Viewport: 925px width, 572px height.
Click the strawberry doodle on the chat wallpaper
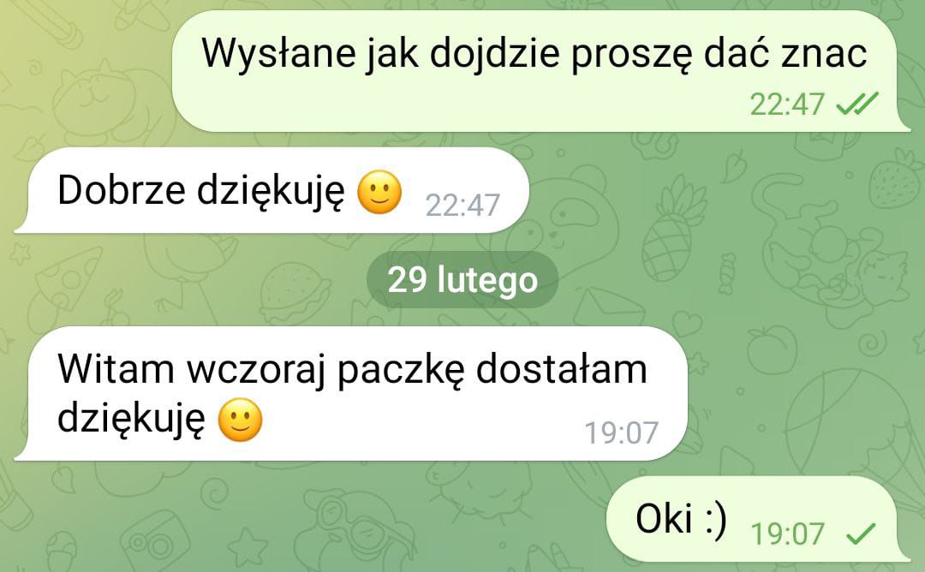[896, 179]
